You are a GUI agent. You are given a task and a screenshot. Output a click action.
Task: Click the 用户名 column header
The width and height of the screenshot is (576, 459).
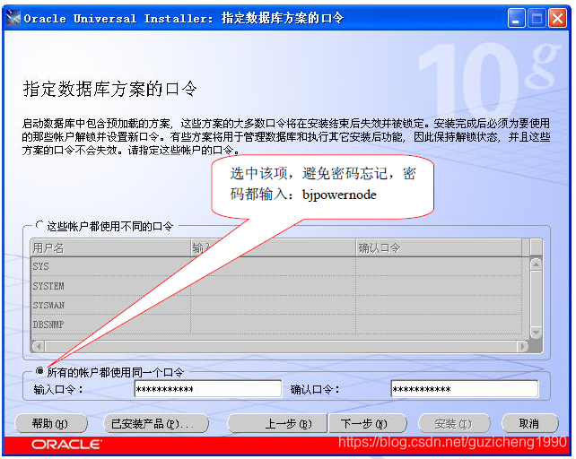[x=110, y=247]
